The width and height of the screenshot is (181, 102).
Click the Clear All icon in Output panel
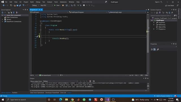pos(90,81)
